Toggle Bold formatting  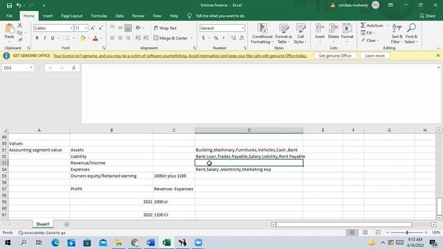pos(37,38)
